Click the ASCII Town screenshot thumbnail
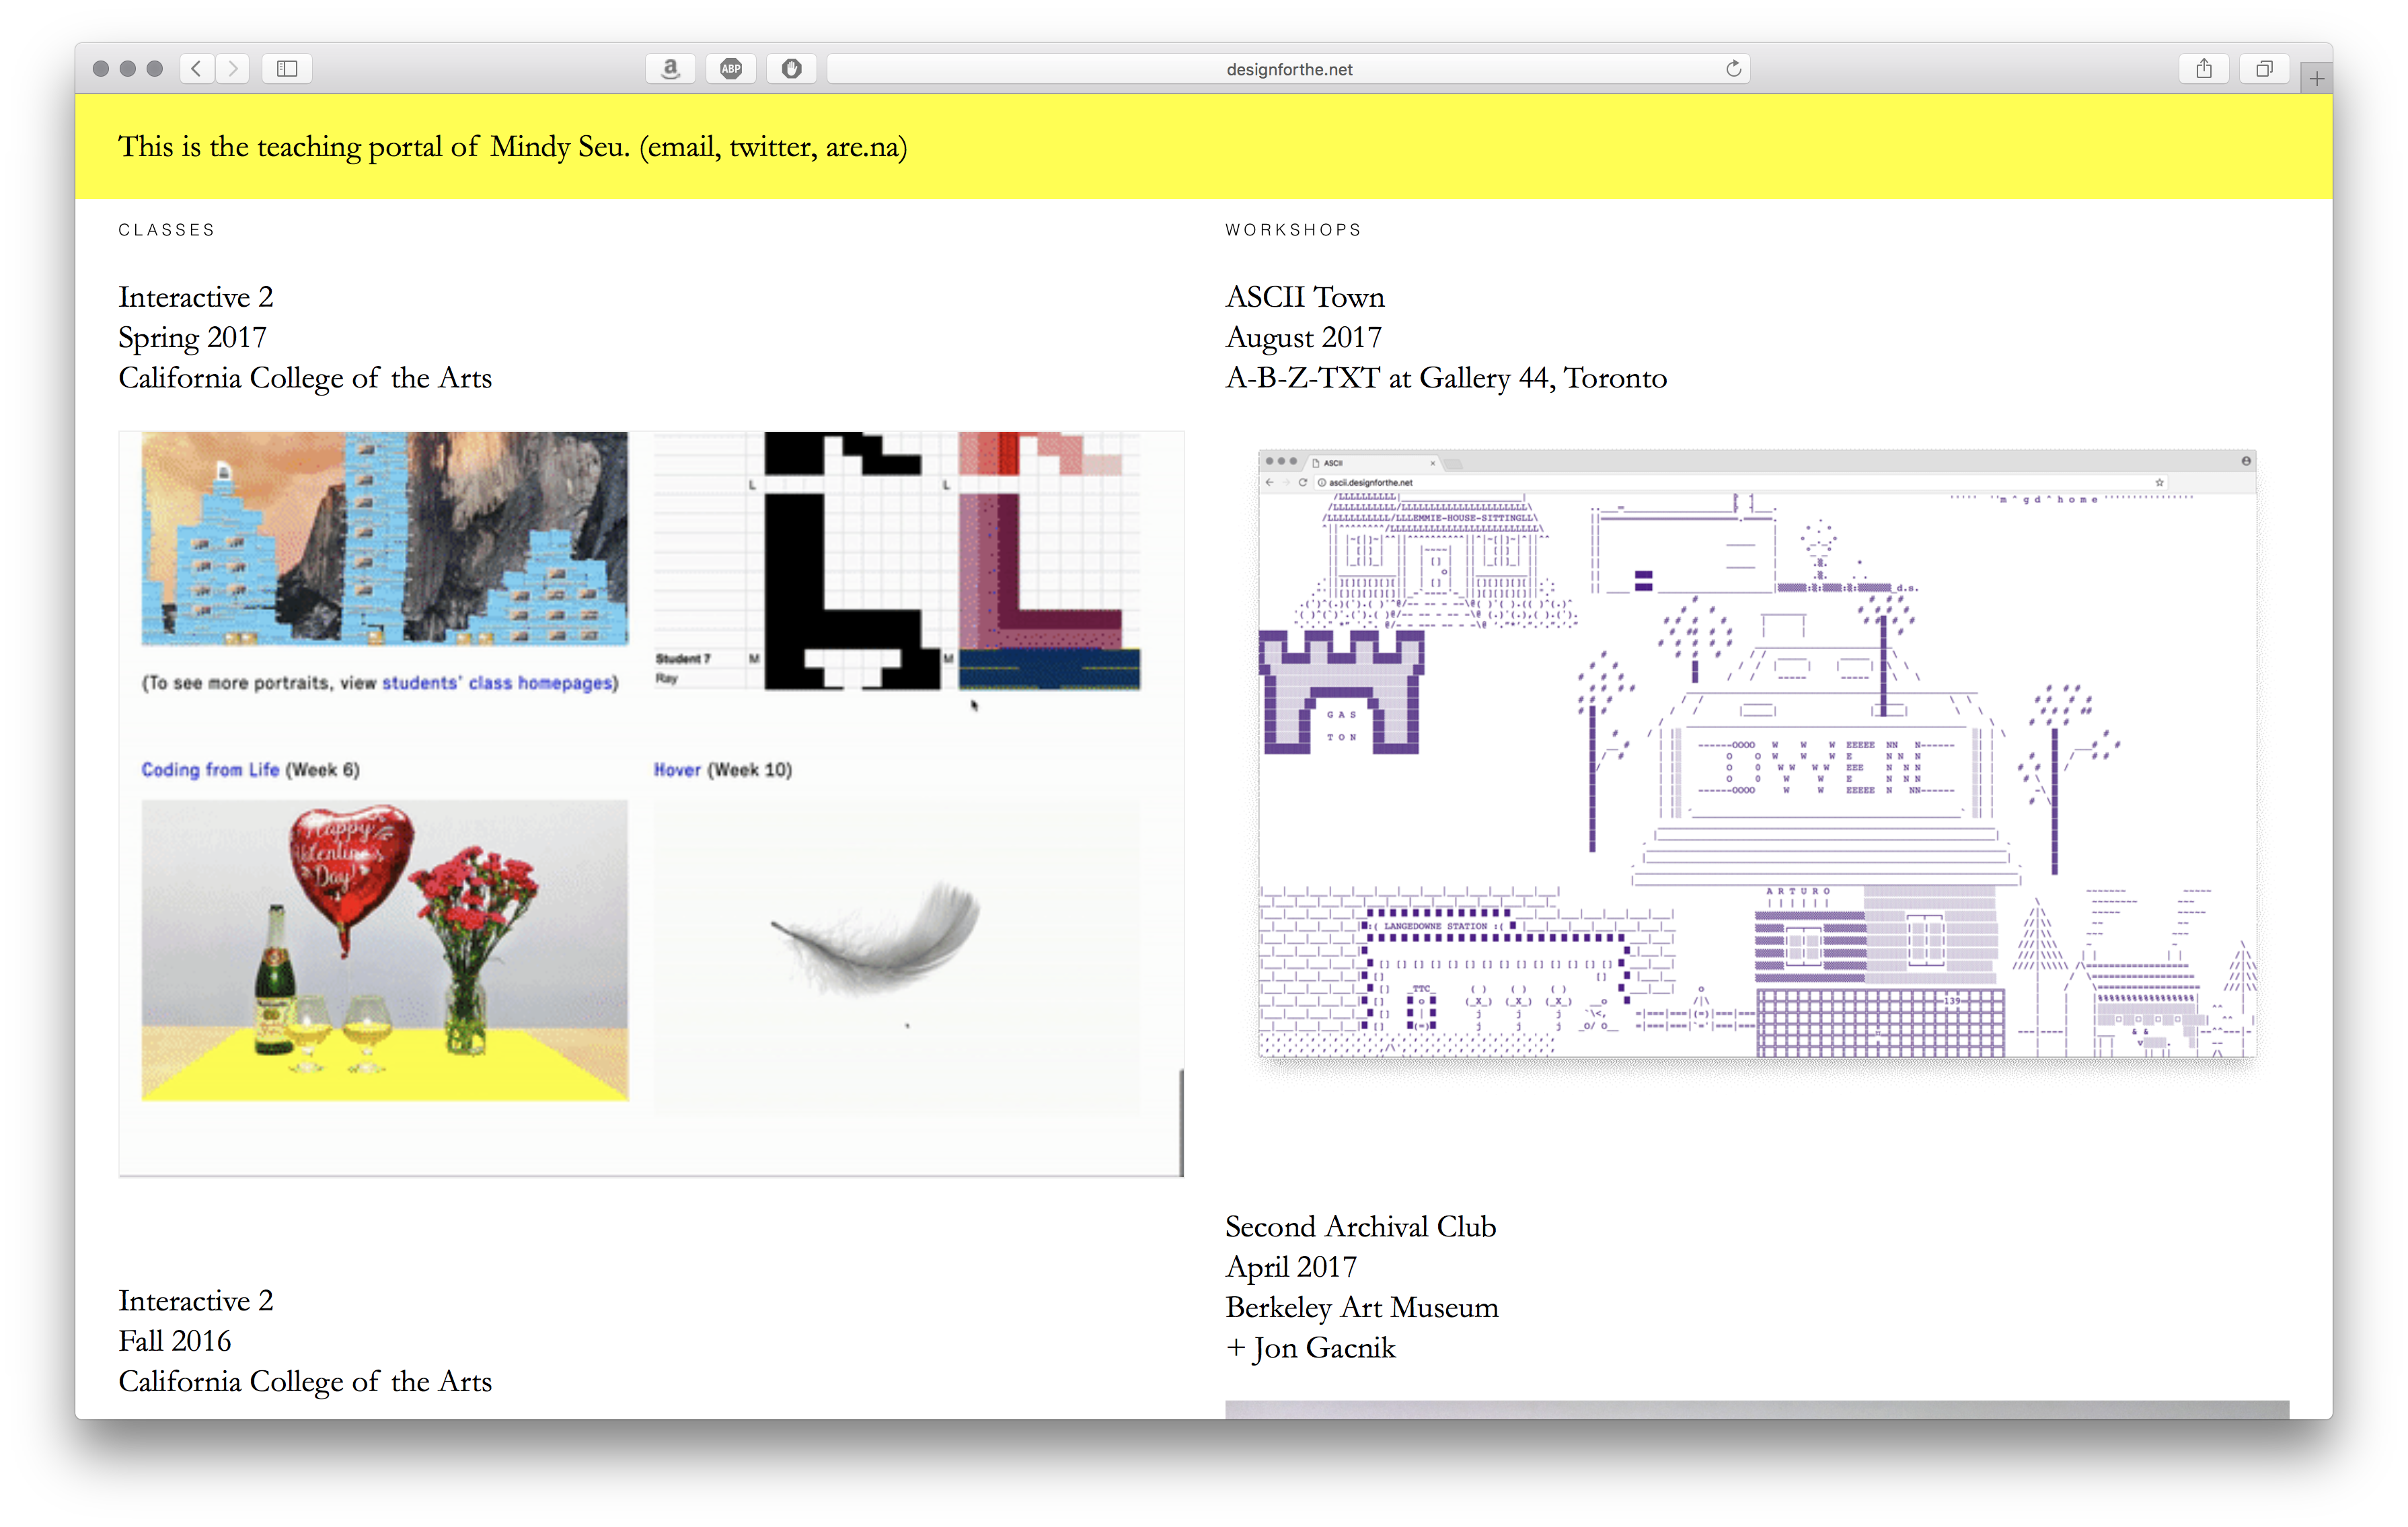 (x=1756, y=755)
